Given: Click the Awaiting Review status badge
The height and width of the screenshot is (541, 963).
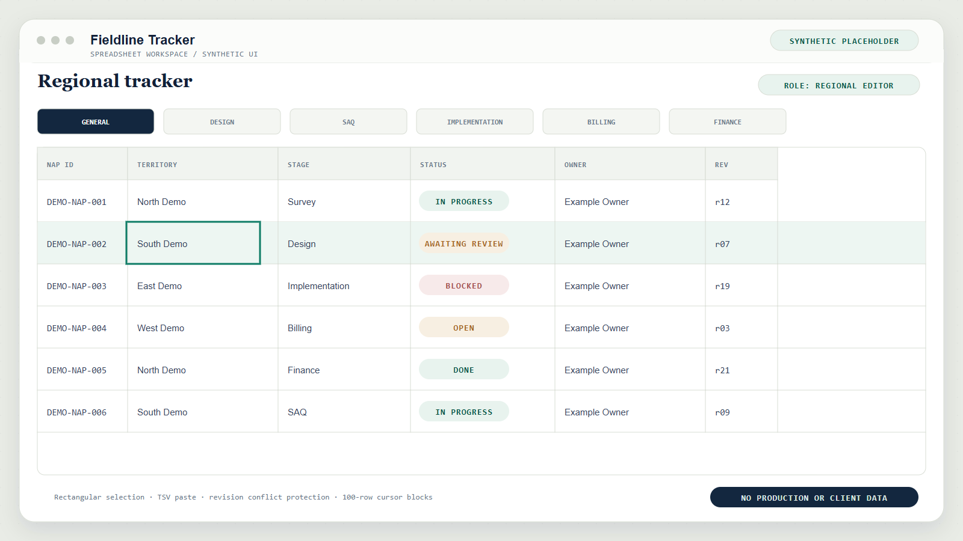Looking at the screenshot, I should coord(464,243).
